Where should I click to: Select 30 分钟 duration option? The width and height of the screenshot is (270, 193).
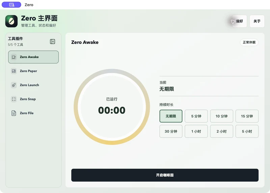[x=171, y=131]
